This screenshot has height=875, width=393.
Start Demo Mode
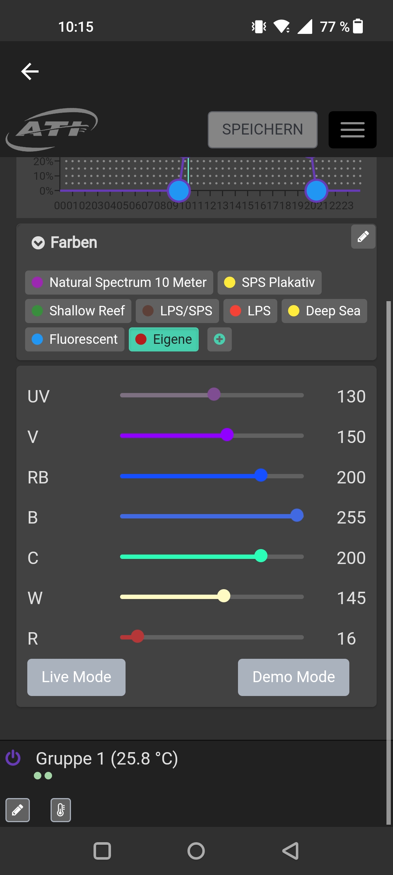[x=294, y=677]
